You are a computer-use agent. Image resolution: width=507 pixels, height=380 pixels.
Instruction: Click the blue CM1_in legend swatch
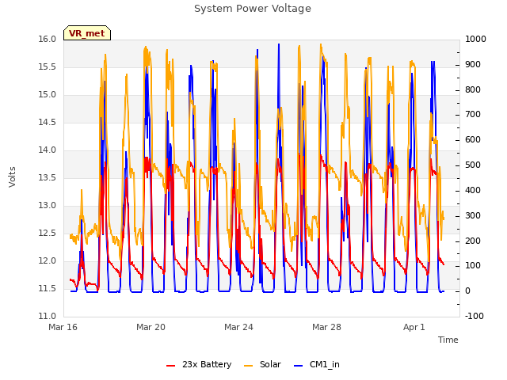tap(298, 366)
